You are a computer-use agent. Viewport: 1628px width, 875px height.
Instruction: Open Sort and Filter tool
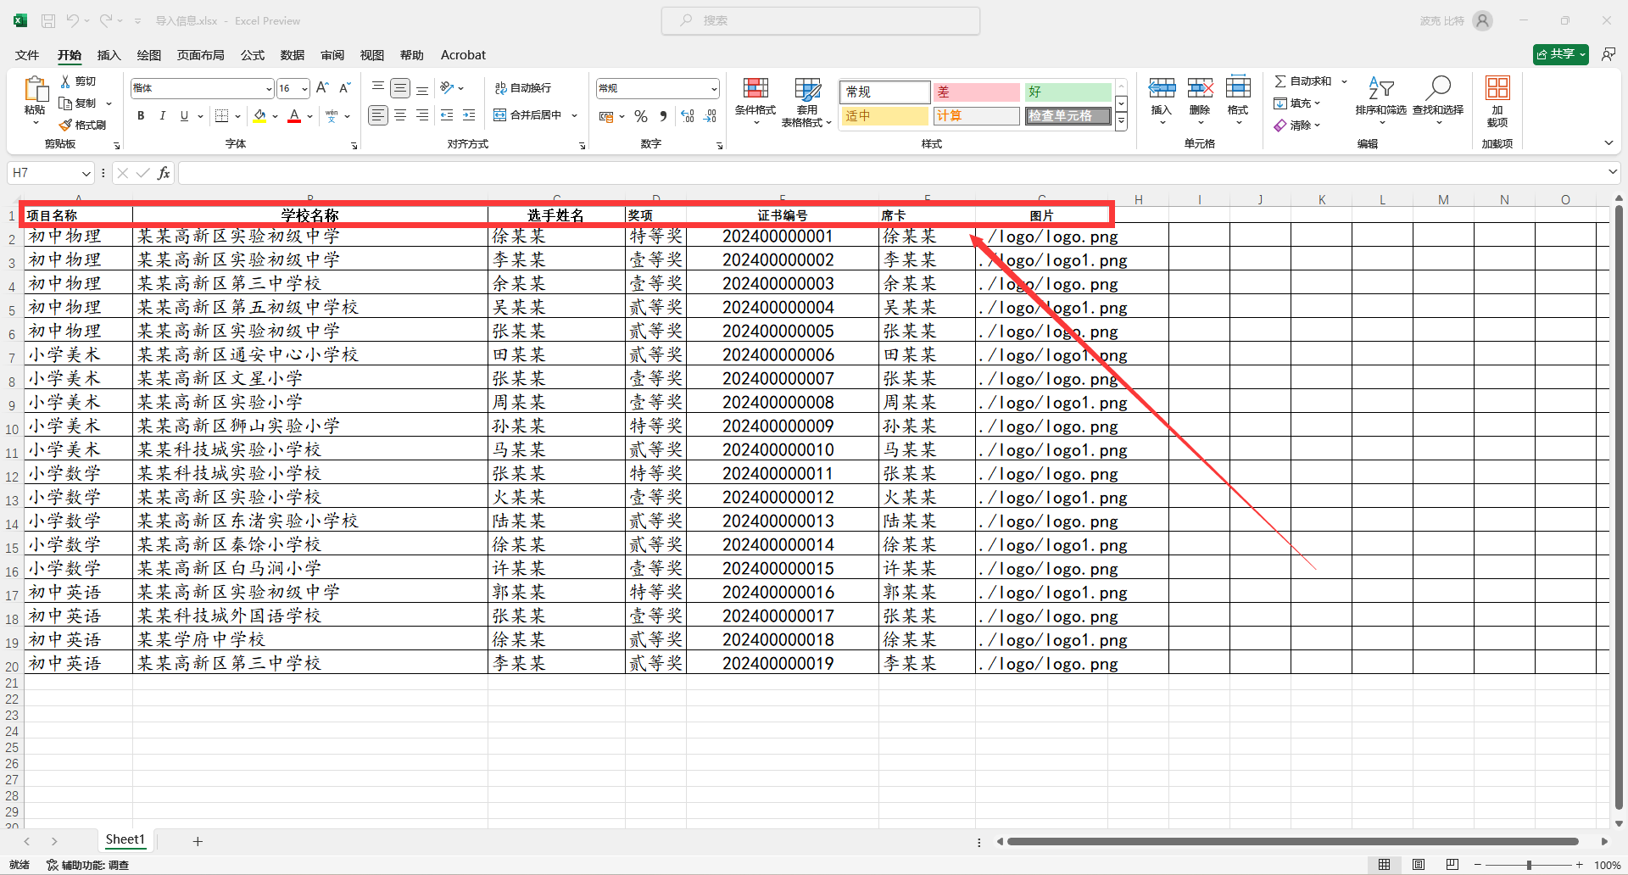tap(1380, 89)
